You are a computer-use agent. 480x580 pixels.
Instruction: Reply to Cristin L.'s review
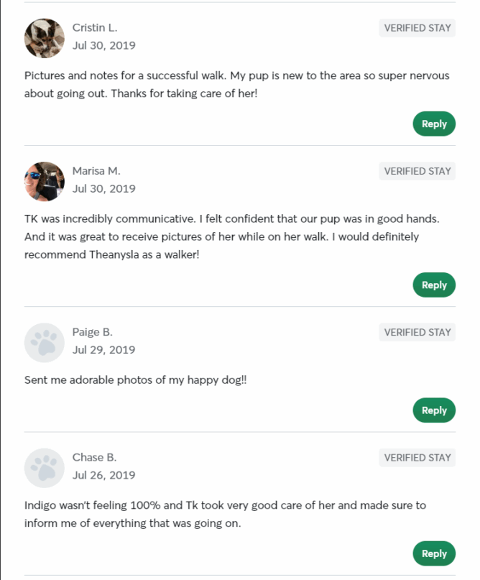tap(434, 124)
